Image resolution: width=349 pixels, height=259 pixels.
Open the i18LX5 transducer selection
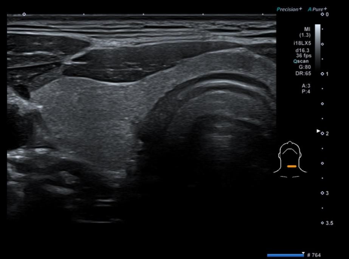(x=302, y=43)
